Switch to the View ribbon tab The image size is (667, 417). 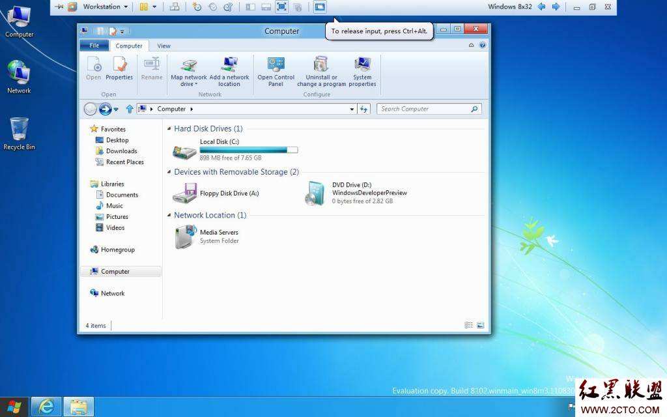click(163, 46)
